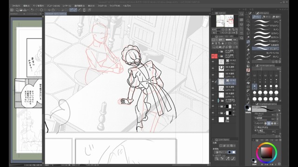The image size is (298, 167).
Task: Click the border effect circle icon in Layer Property
Action: (221, 146)
